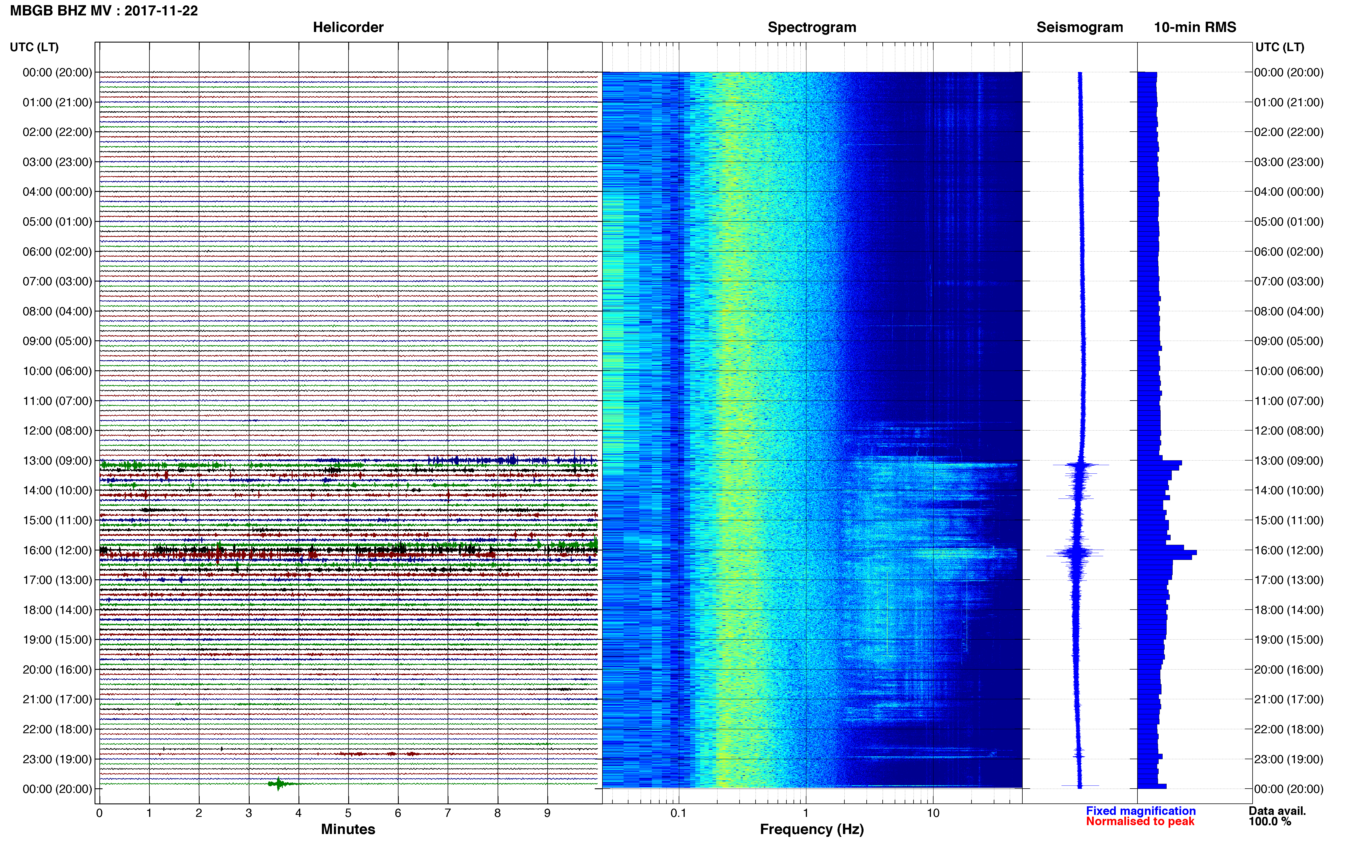
Task: Click the blue helicorder burst before 13:00
Action: click(x=509, y=460)
